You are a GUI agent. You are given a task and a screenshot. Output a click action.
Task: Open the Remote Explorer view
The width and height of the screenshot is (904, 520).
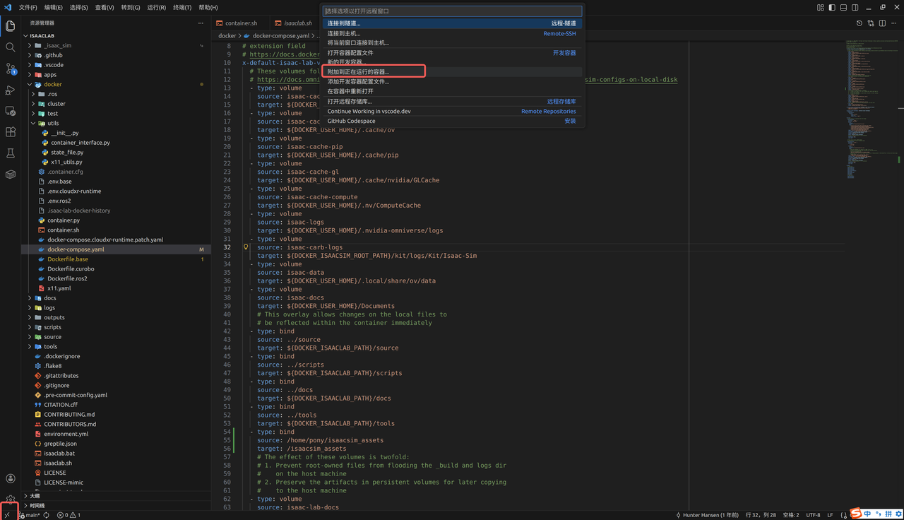pos(10,111)
